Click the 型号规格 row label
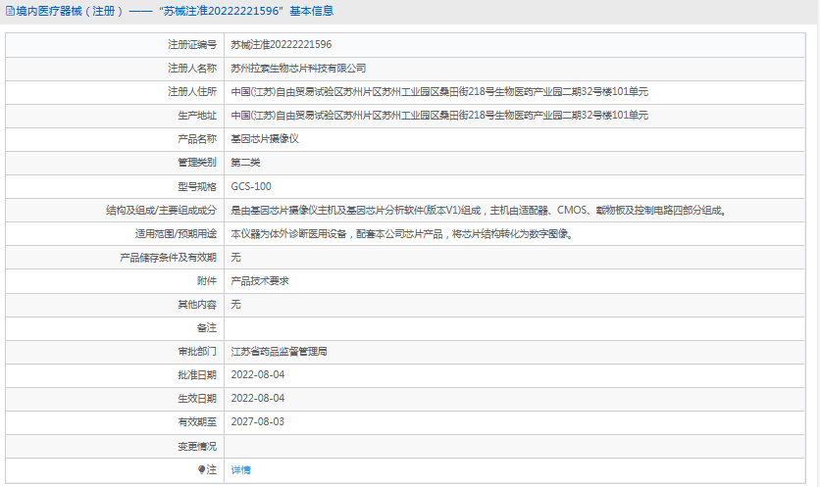820x487 pixels. click(196, 186)
